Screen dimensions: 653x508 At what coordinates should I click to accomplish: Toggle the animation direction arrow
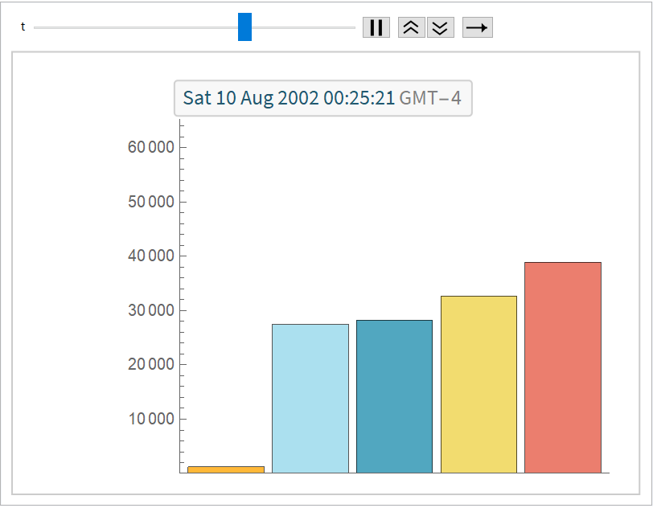point(477,27)
